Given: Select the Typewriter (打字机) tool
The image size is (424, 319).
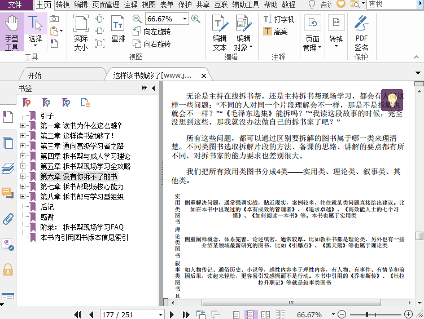Looking at the screenshot, I should point(279,19).
